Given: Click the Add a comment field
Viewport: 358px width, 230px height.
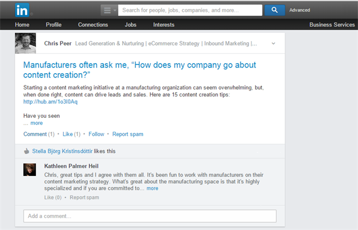Looking at the screenshot, I should [150, 216].
